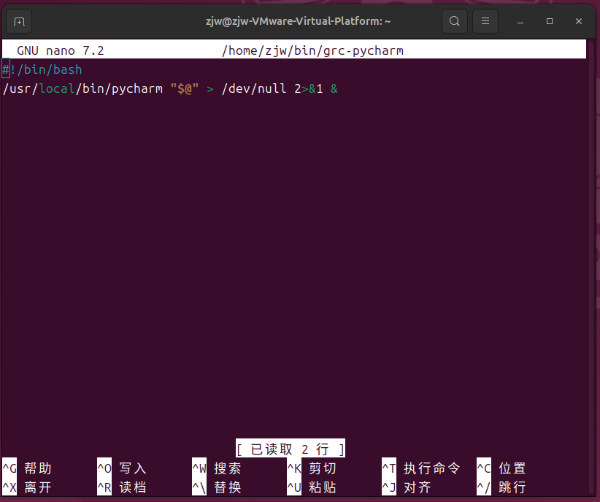This screenshot has width=600, height=502.
Task: Click the "$@" argument string
Action: point(185,89)
